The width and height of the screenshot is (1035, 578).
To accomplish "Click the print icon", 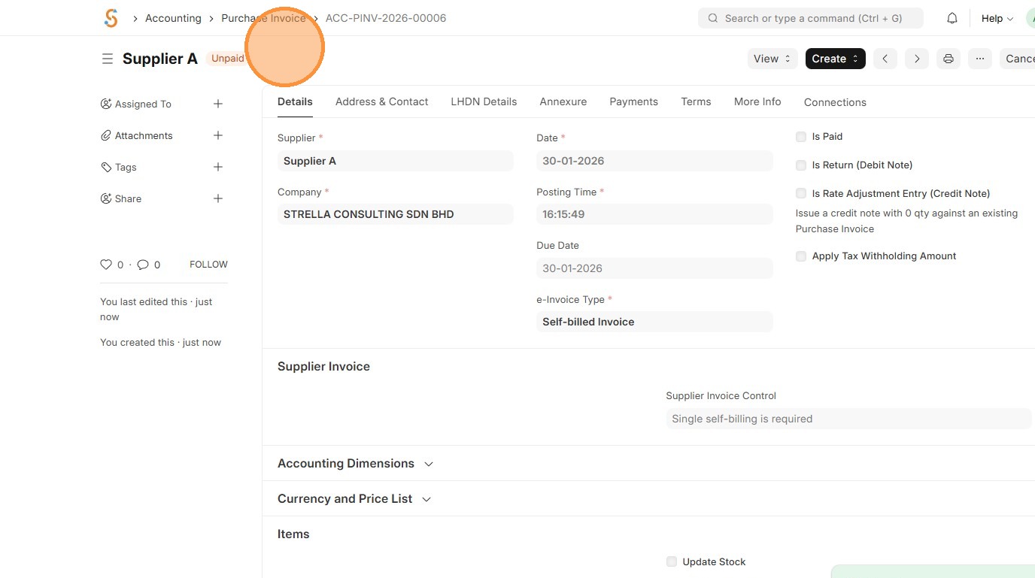I will (x=948, y=59).
